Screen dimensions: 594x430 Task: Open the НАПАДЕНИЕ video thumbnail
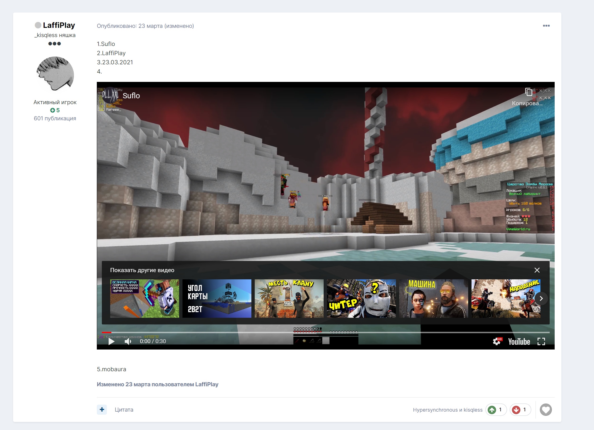pos(506,299)
